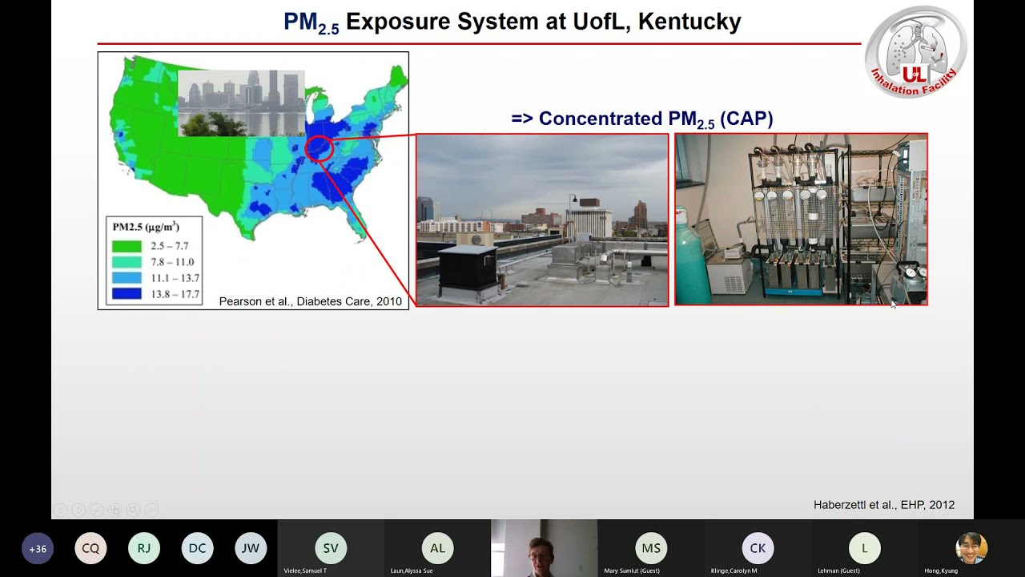Open the slideshow more-options ellipsis icon
This screenshot has width=1025, height=577.
[x=152, y=510]
